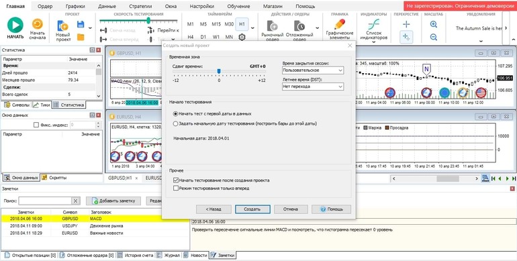The image size is (517, 261).
Task: Switch to the Тики panel tab
Action: (x=42, y=105)
